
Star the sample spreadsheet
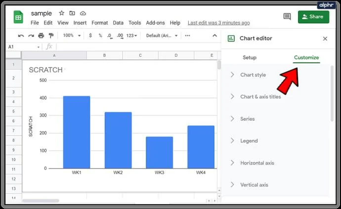coord(62,13)
